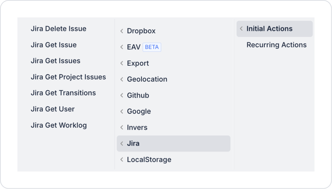Open the Google submenu
Screen dimensions: 332x189
click(x=173, y=111)
